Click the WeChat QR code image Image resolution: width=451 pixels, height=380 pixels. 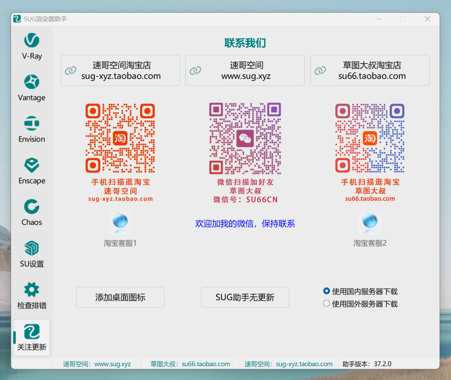245,139
